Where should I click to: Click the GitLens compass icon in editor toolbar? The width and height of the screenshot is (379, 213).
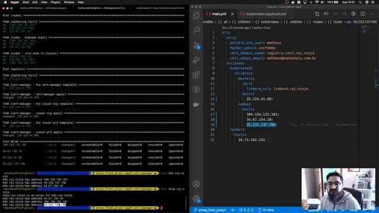point(354,14)
